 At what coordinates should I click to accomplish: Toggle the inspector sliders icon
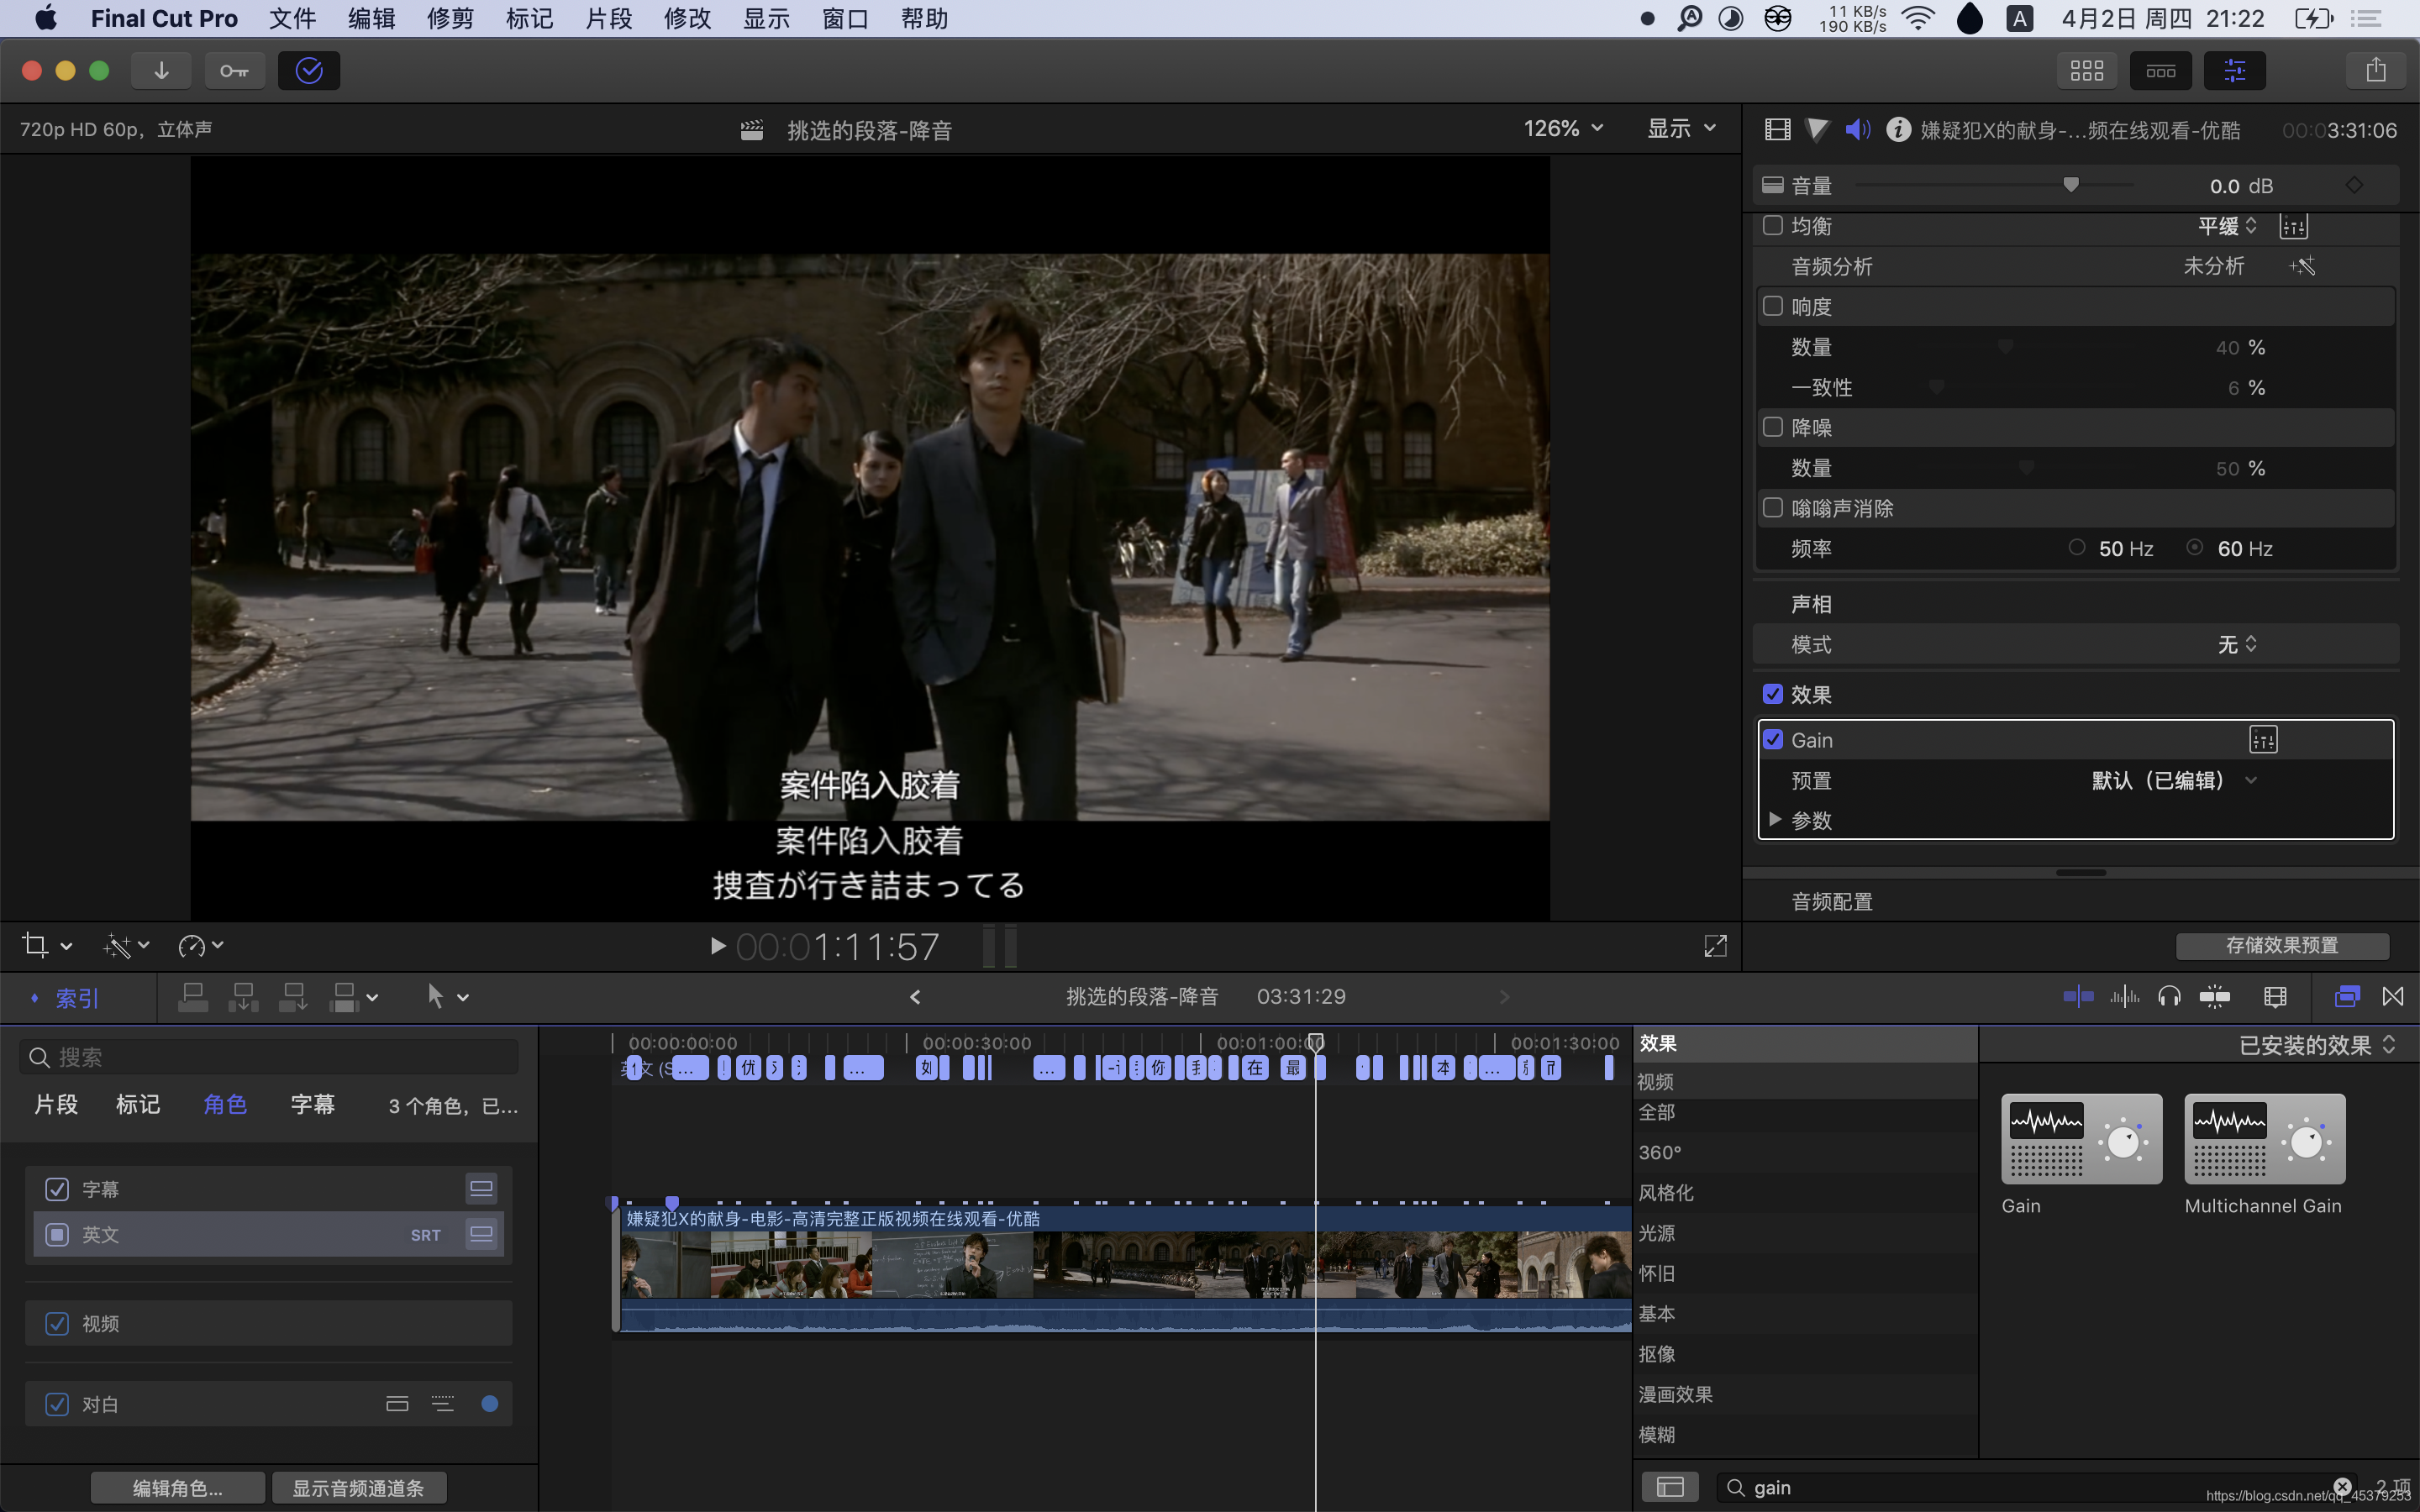[x=2235, y=71]
